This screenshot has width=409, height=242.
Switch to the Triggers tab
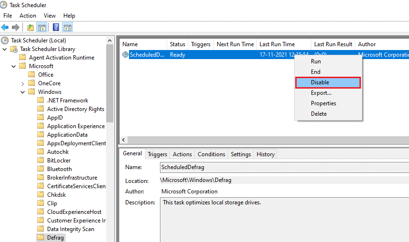[157, 154]
